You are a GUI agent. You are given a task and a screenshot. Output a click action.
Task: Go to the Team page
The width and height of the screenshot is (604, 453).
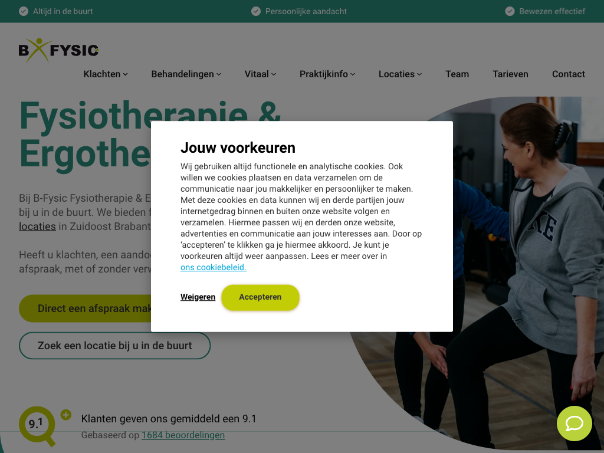pos(457,74)
